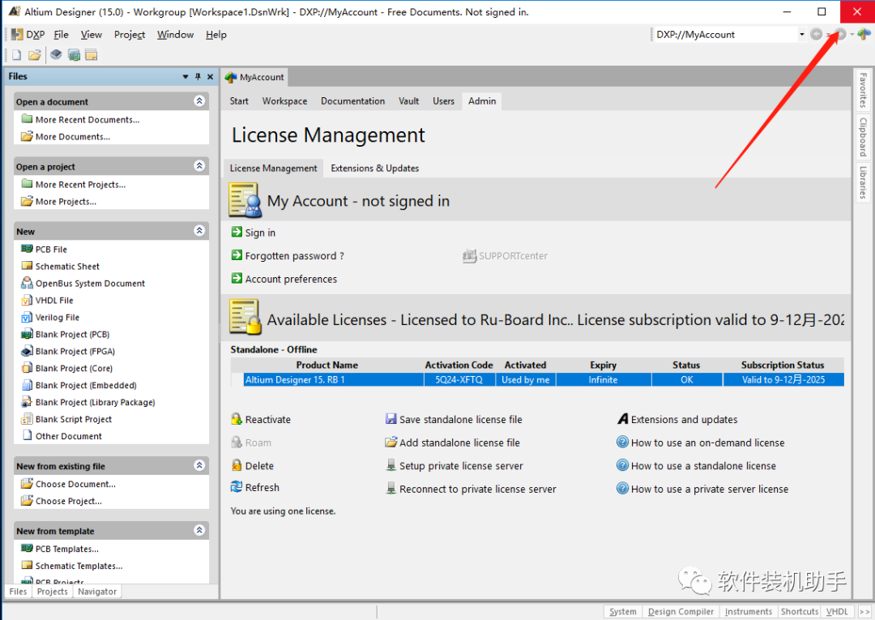Open the Favorites side panel tab
This screenshot has height=620, width=875.
(x=863, y=91)
